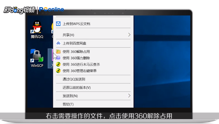Open the WinSCP desktop shortcut
This screenshot has width=219, height=124.
coord(37,58)
